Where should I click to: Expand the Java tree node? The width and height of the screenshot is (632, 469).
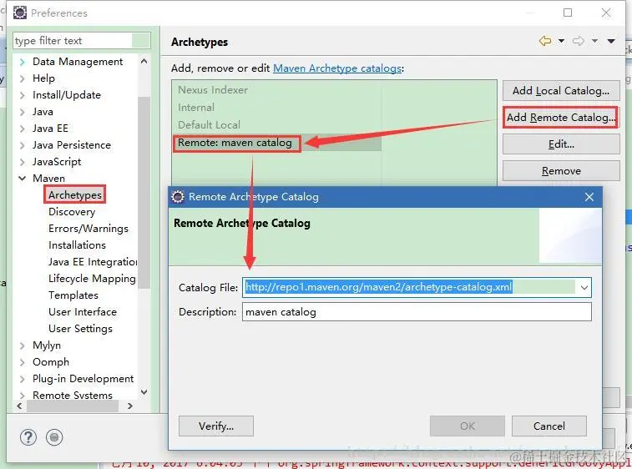click(x=23, y=112)
